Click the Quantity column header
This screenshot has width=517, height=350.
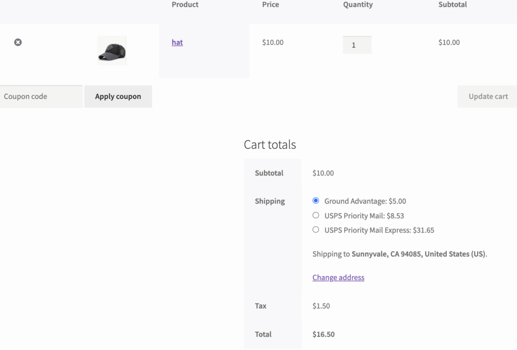(x=357, y=5)
